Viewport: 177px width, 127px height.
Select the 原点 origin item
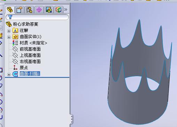tap(24, 67)
